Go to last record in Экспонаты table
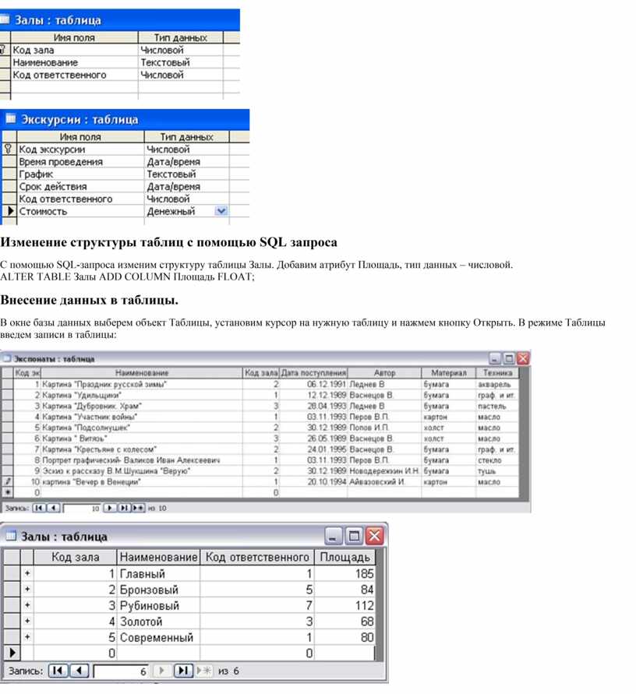This screenshot has height=694, width=636. click(124, 508)
